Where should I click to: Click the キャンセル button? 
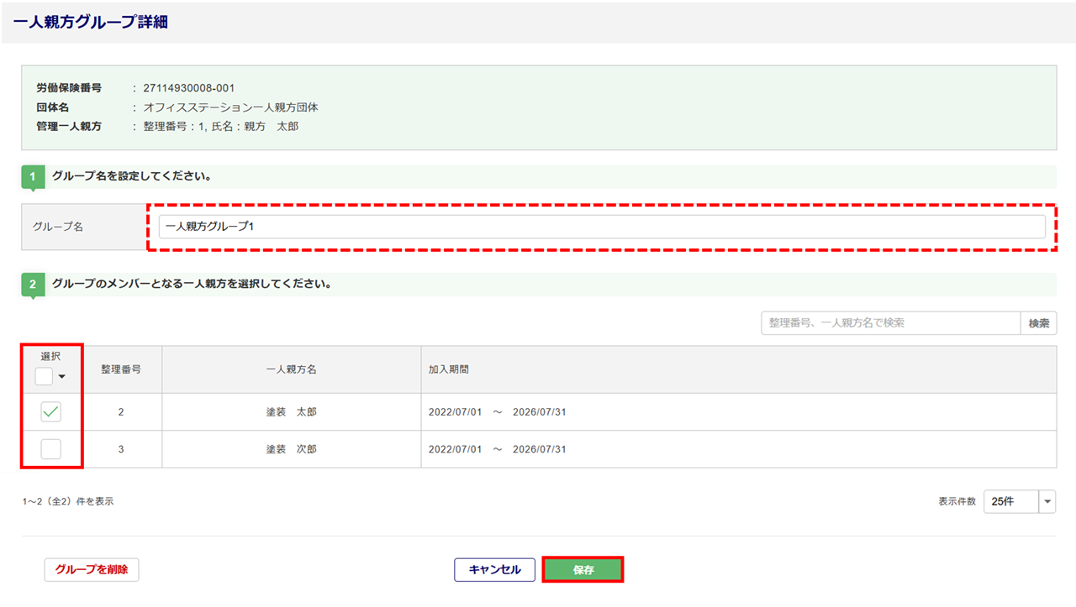click(x=494, y=570)
